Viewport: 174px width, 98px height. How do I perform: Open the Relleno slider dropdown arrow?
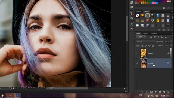tap(171, 46)
